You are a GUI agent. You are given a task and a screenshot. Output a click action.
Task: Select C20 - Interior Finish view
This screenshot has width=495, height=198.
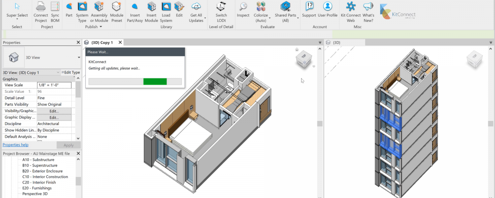coord(39,182)
